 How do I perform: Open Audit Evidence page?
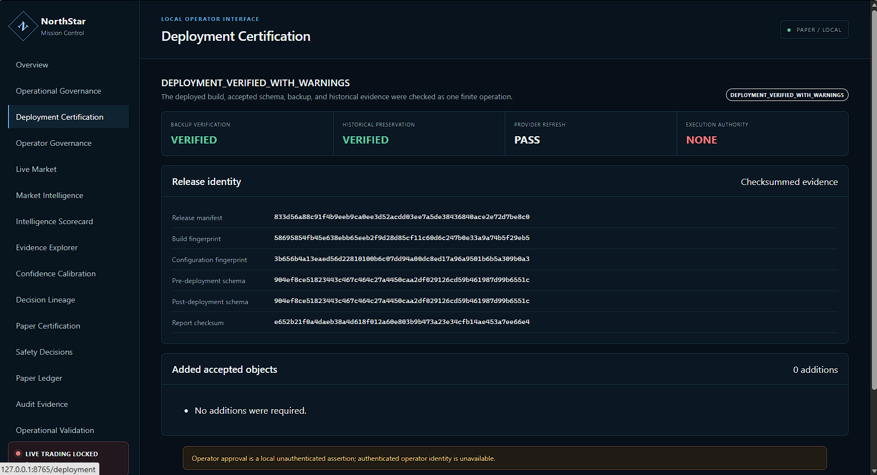tap(68, 404)
